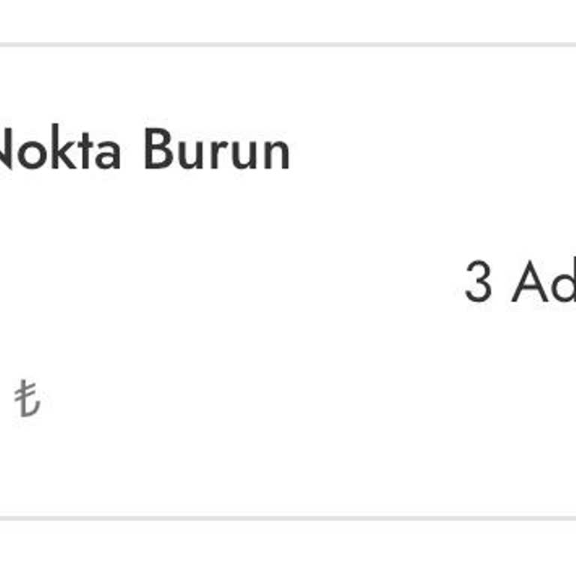
Task: Click the blank area above the top divider
Action: [288, 21]
